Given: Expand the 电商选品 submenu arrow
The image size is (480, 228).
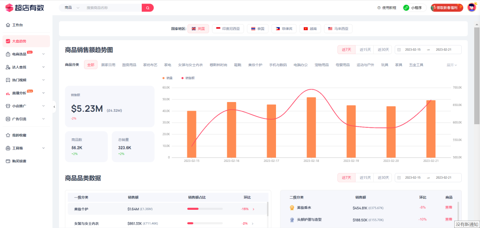Looking at the screenshot, I should pyautogui.click(x=43, y=54).
